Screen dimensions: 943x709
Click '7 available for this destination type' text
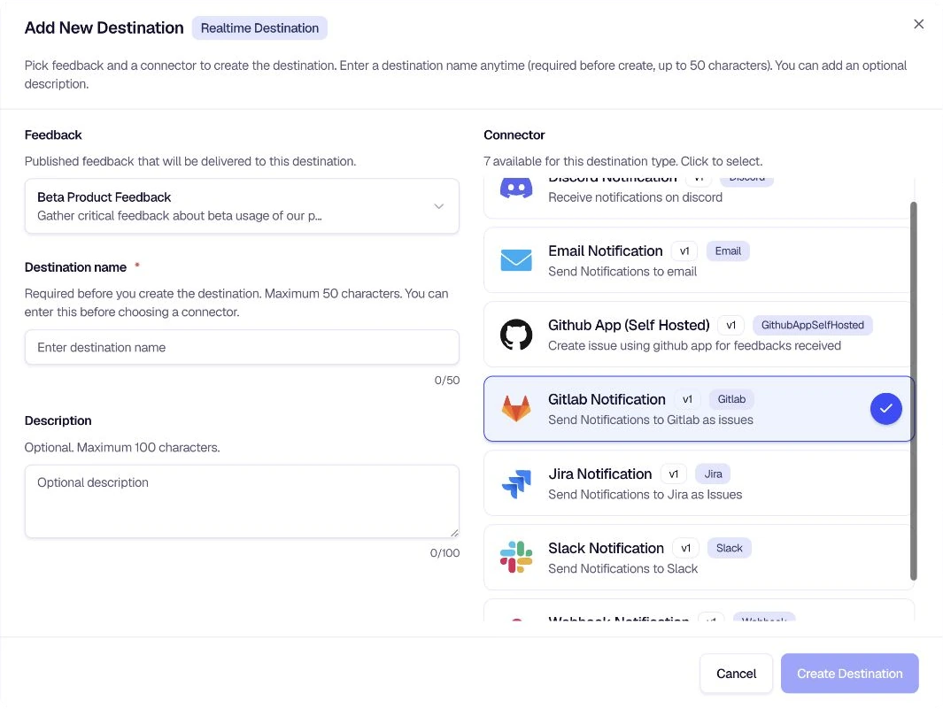coord(622,161)
